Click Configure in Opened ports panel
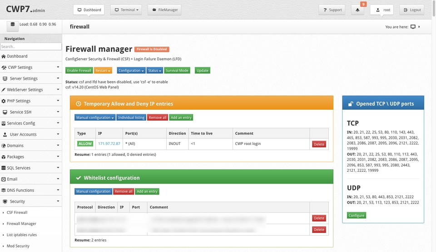 coord(357,215)
